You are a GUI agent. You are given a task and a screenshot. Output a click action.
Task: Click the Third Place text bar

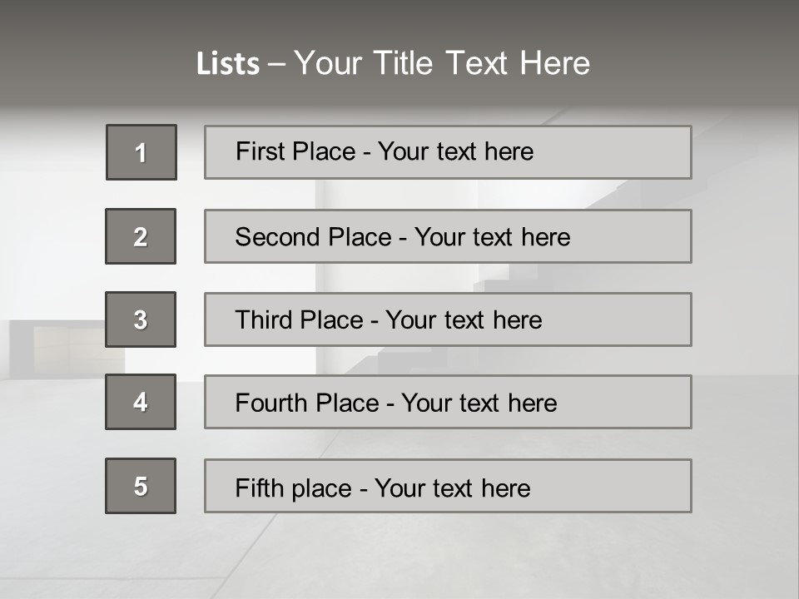(448, 319)
